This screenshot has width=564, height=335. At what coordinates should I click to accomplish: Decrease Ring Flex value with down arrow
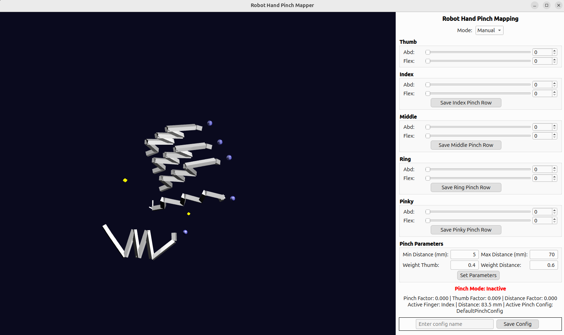[x=554, y=180]
